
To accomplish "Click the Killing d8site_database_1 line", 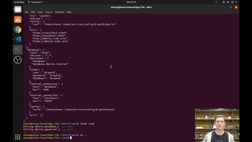I will pos(48,127).
